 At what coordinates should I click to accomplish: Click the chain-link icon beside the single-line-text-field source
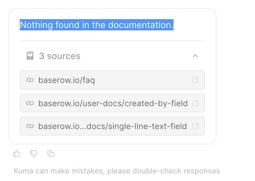[30, 126]
